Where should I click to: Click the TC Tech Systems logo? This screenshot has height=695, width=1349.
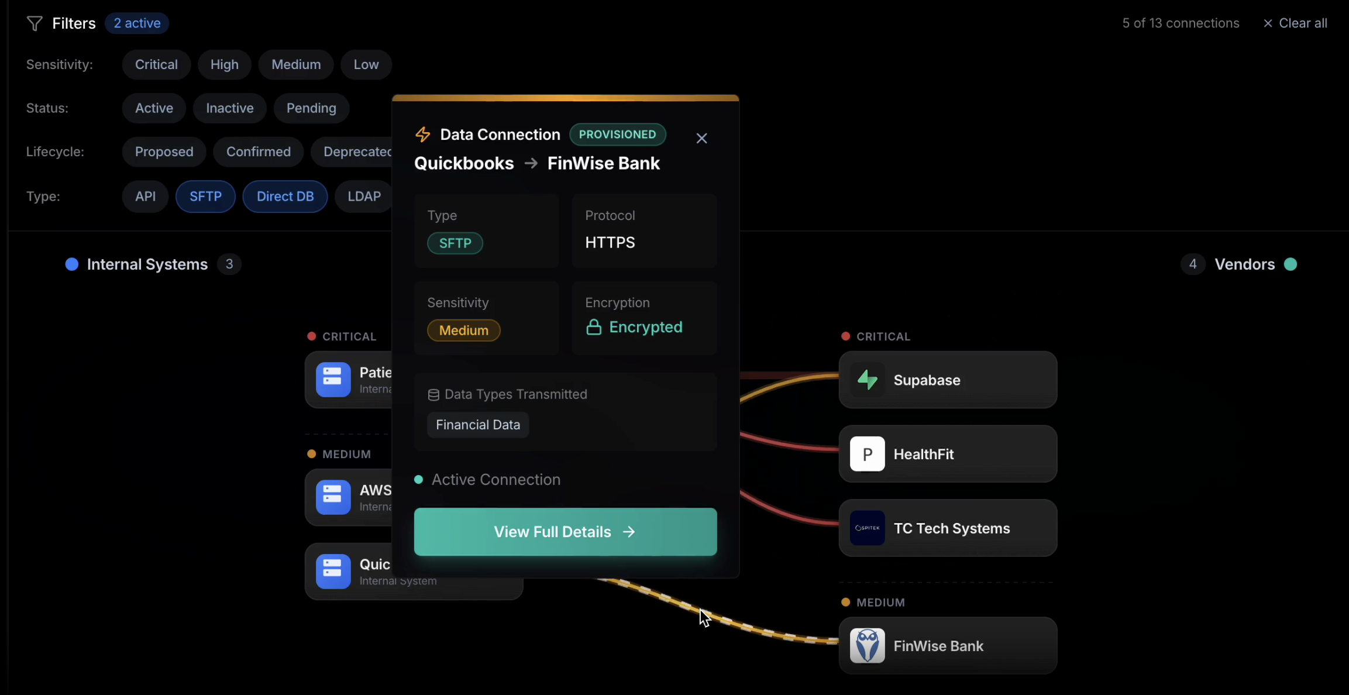[867, 528]
